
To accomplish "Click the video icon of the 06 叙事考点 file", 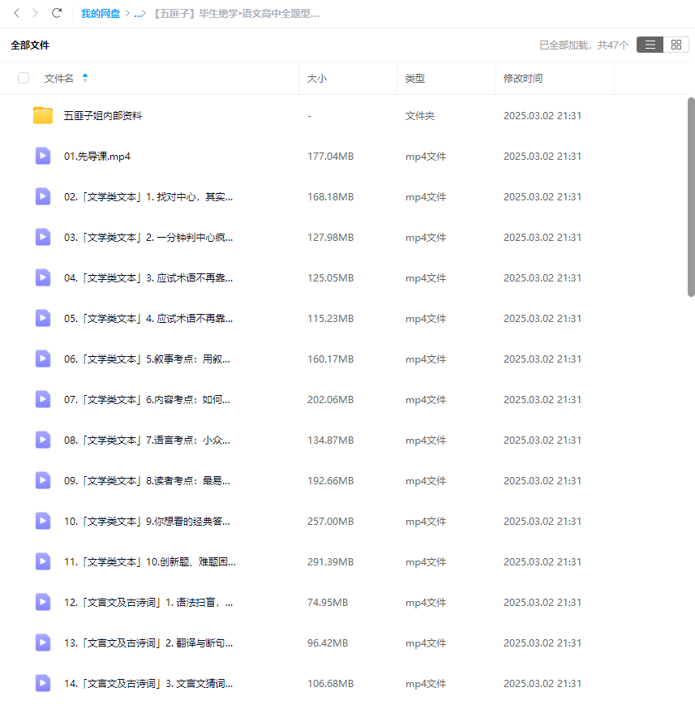I will pos(42,359).
